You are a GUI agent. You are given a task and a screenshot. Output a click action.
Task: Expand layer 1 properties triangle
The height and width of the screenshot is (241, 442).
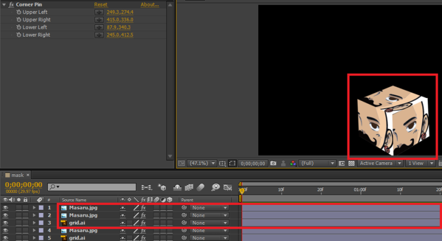[34, 208]
